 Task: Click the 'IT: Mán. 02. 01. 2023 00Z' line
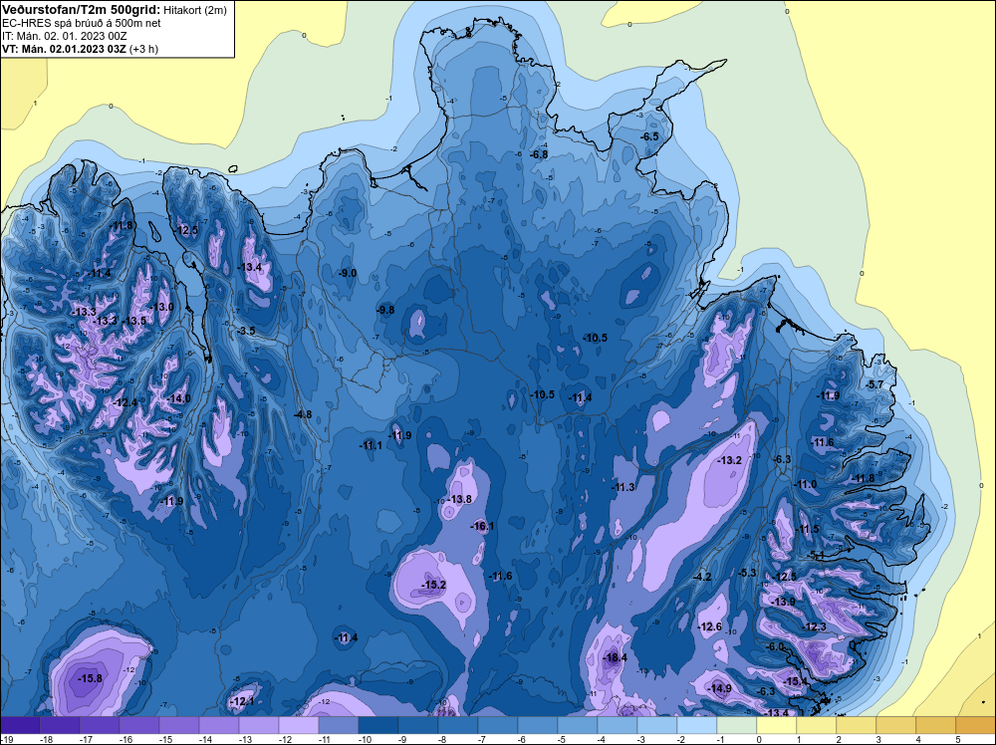tap(64, 36)
